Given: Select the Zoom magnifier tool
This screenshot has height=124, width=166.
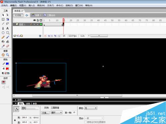Looking at the screenshot, I should coord(8,55).
